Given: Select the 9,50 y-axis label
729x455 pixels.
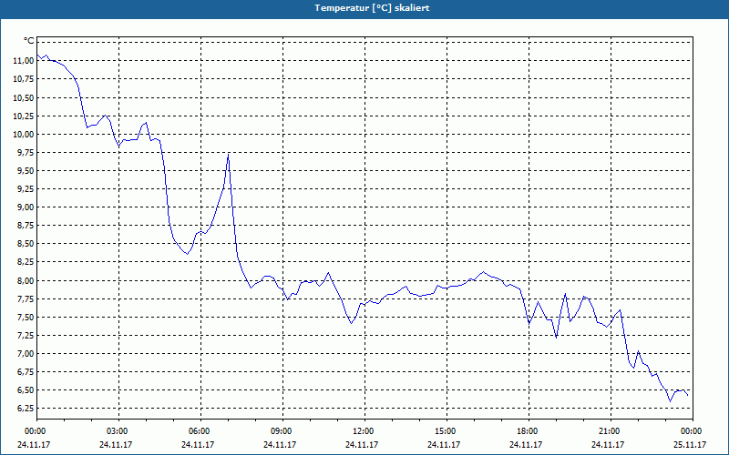Looking at the screenshot, I should [x=26, y=171].
